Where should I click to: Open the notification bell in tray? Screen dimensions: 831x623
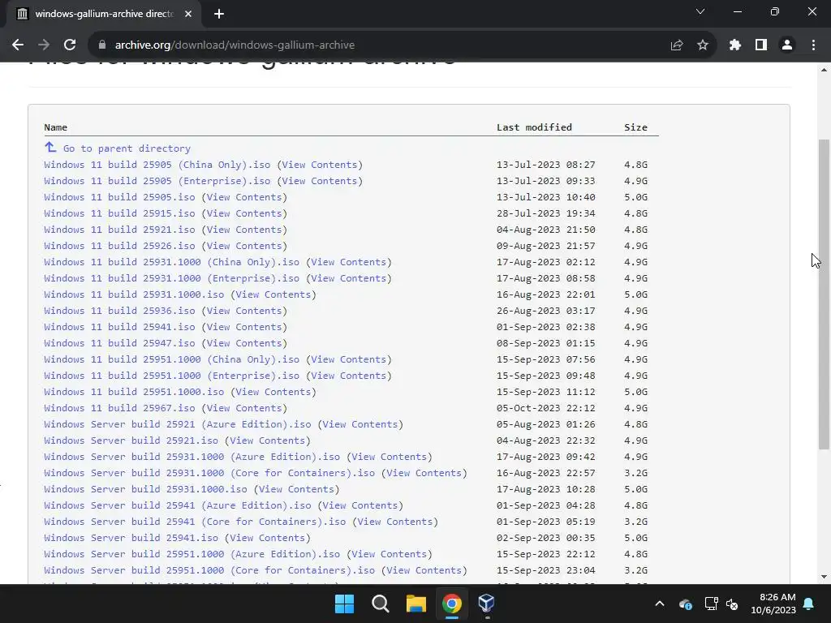click(x=809, y=604)
